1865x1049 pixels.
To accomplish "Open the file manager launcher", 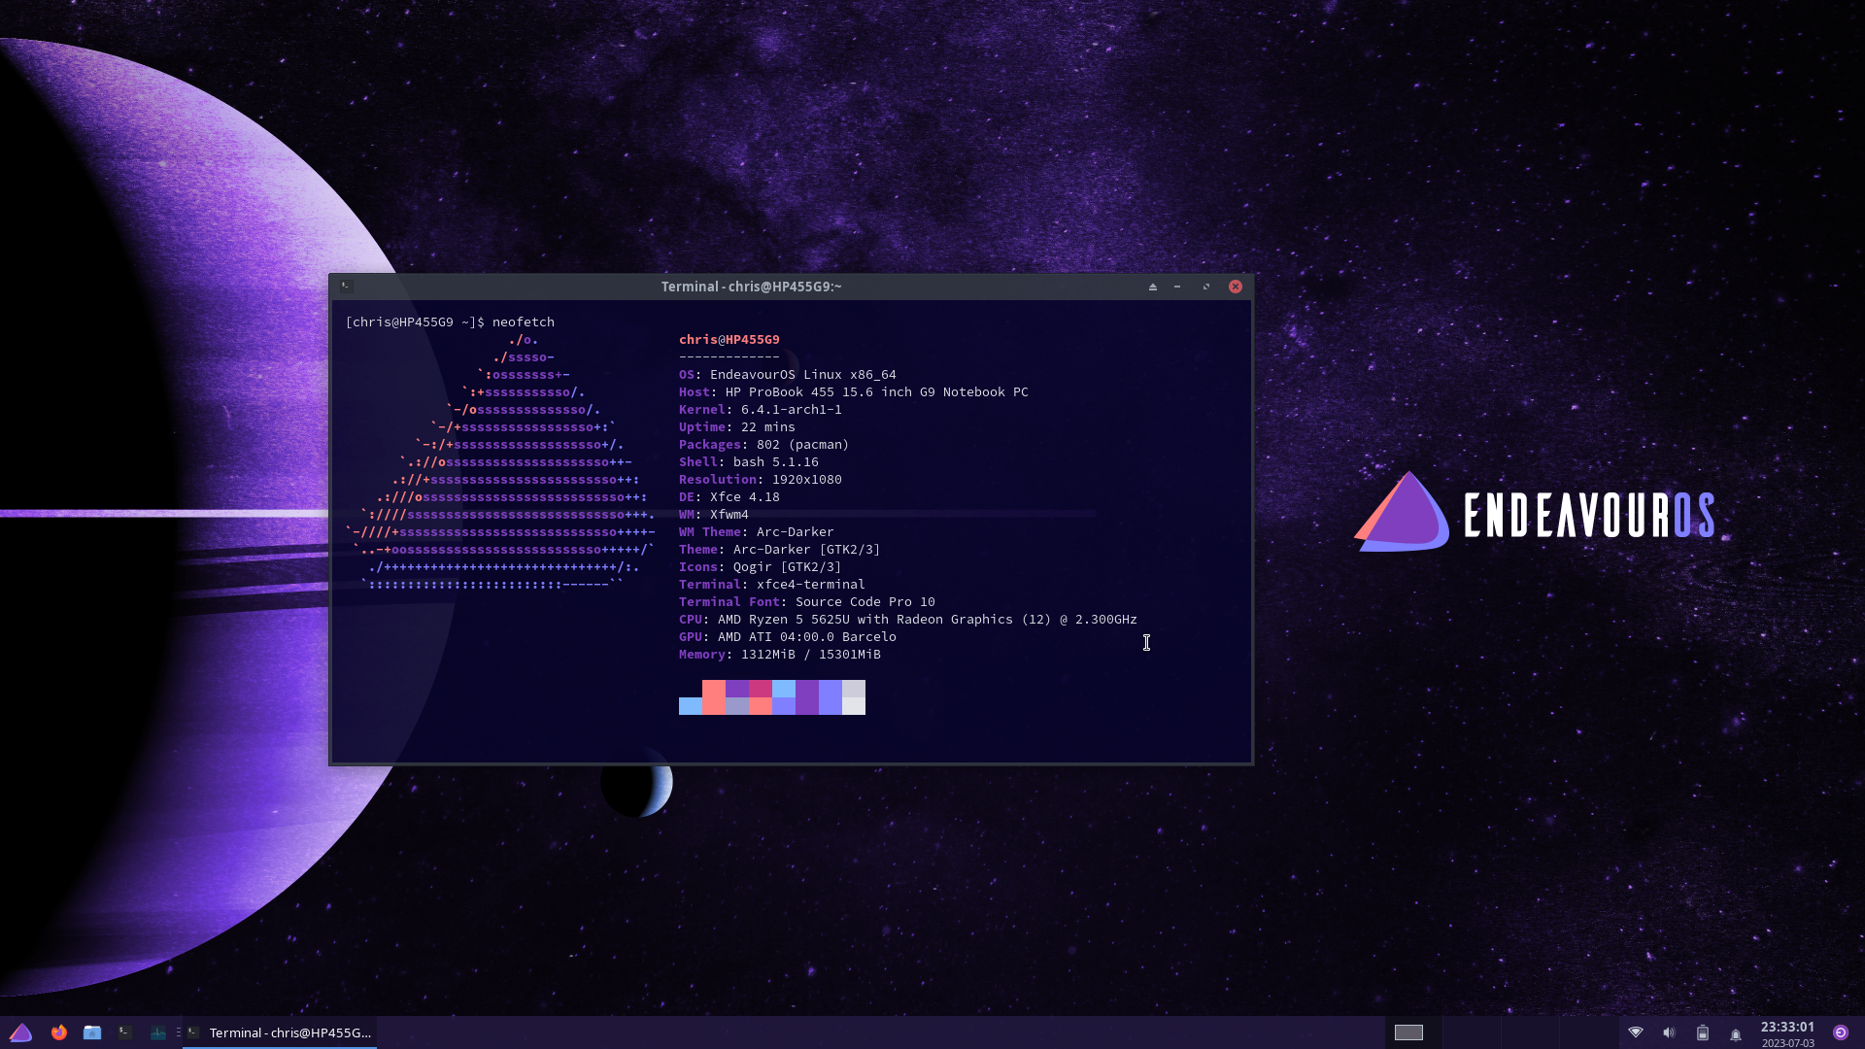I will 92,1032.
